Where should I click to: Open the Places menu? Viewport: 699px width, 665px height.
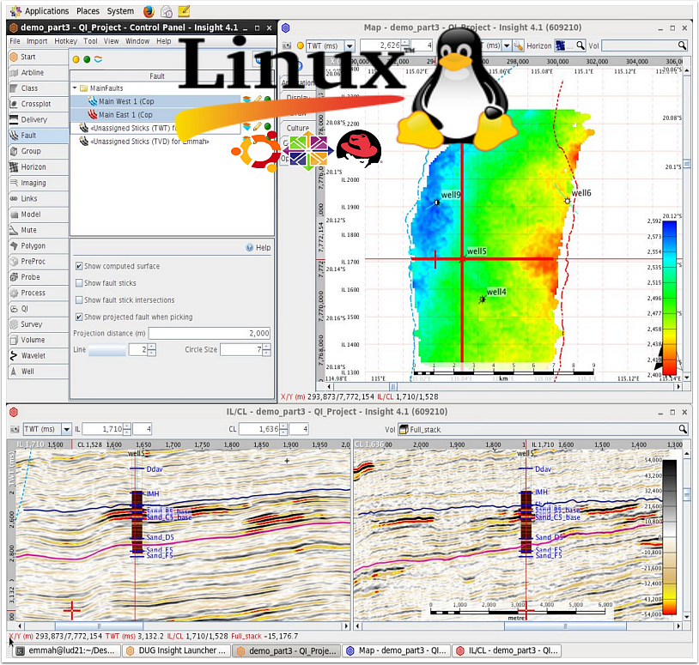pyautogui.click(x=88, y=11)
